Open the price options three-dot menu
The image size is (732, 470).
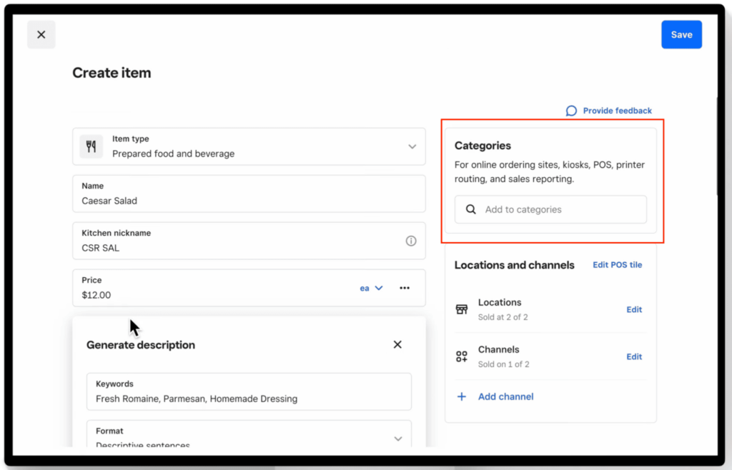coord(405,288)
